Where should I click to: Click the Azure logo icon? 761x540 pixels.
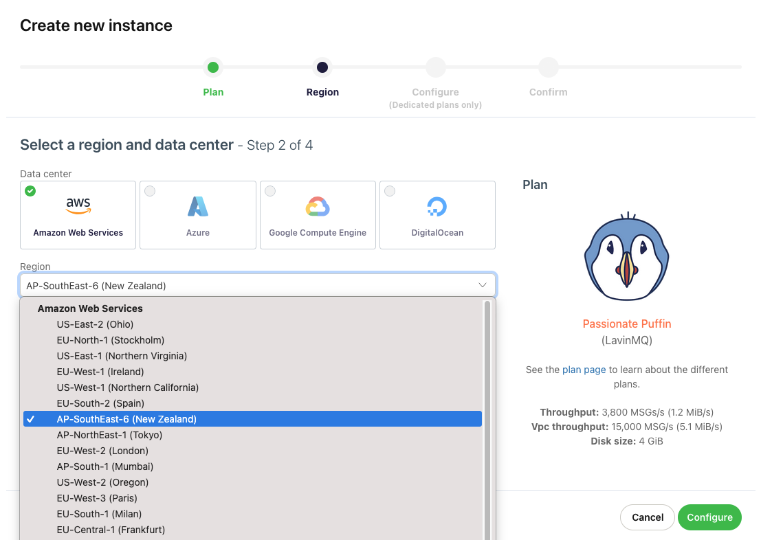tap(198, 206)
